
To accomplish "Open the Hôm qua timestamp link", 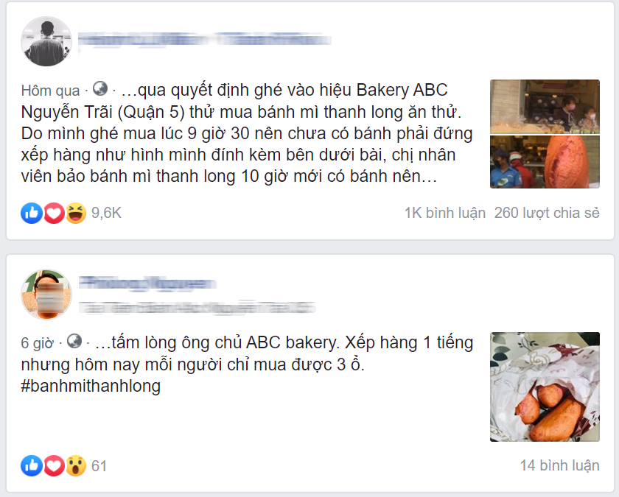I will pos(51,91).
